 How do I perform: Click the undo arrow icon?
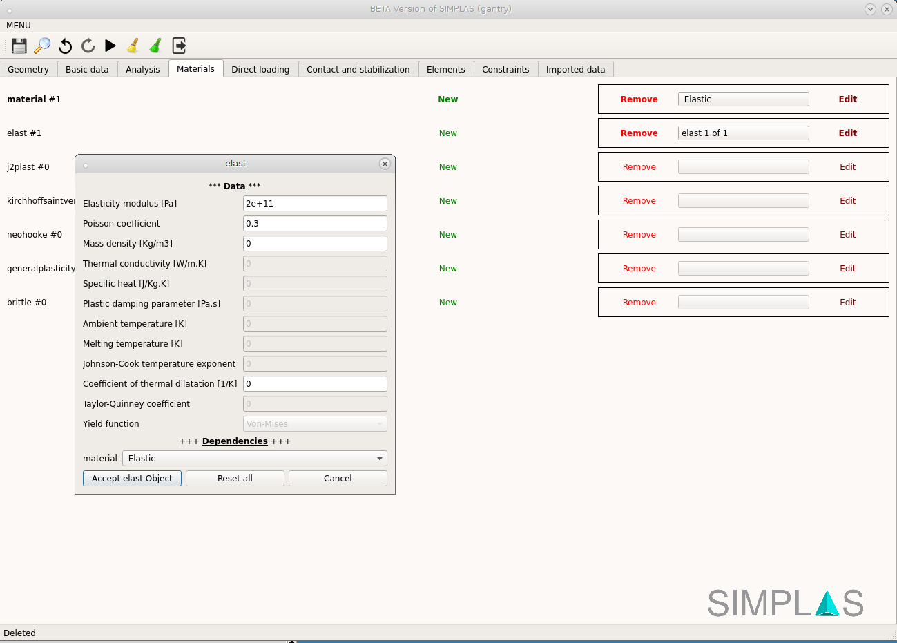coord(65,46)
